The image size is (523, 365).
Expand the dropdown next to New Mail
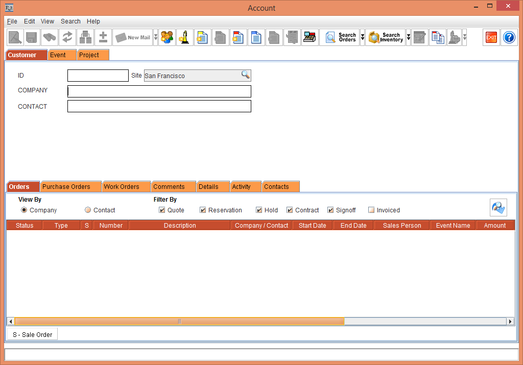tap(155, 37)
